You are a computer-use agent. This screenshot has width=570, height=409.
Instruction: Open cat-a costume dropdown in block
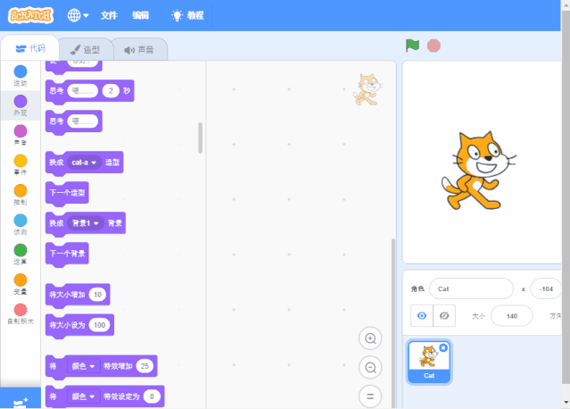(84, 163)
